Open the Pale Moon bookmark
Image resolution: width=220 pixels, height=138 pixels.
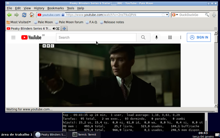coord(44,22)
